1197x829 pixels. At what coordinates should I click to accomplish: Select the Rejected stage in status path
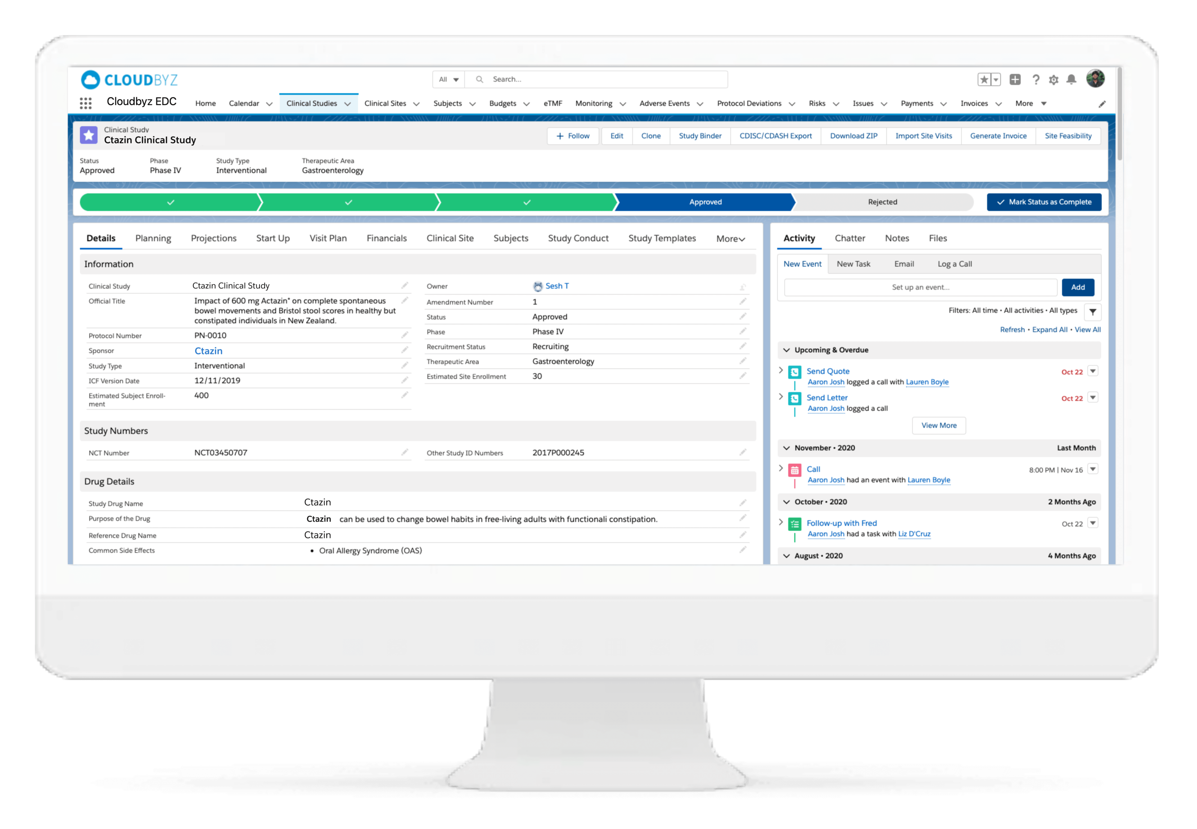click(882, 202)
